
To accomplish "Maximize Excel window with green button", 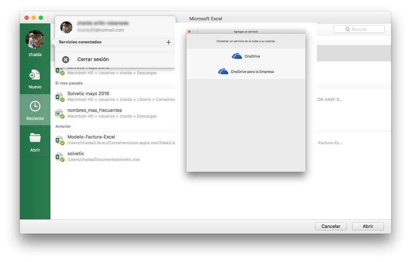I will point(40,17).
